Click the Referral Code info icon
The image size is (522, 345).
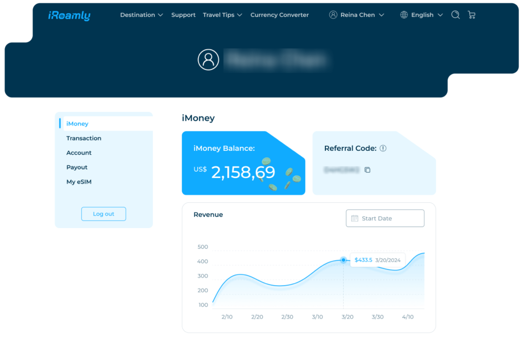tap(383, 148)
